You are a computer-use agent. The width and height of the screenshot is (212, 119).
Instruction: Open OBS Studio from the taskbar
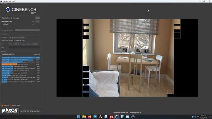pos(133,117)
